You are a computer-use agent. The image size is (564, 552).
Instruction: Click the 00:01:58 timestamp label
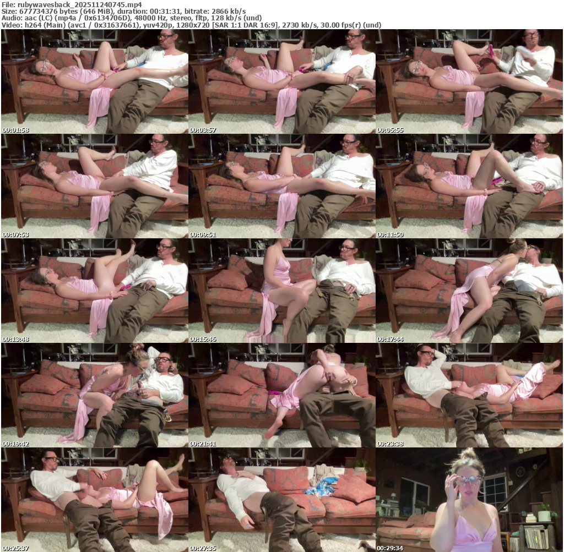click(x=16, y=130)
